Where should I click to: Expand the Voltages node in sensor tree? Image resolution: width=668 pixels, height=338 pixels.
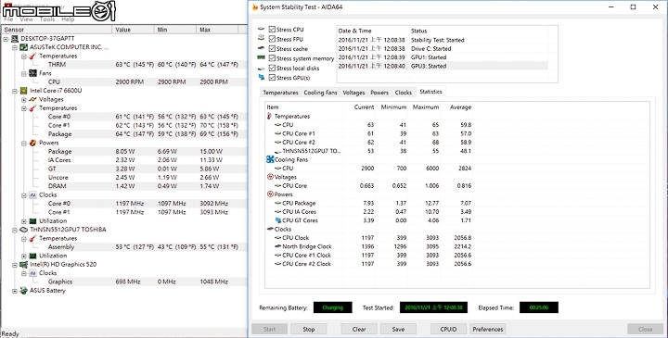point(23,99)
